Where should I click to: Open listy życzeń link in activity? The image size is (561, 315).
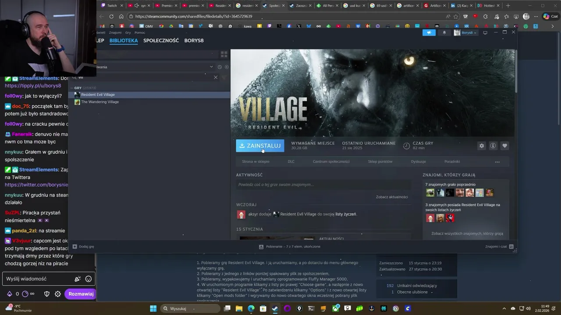(x=346, y=214)
